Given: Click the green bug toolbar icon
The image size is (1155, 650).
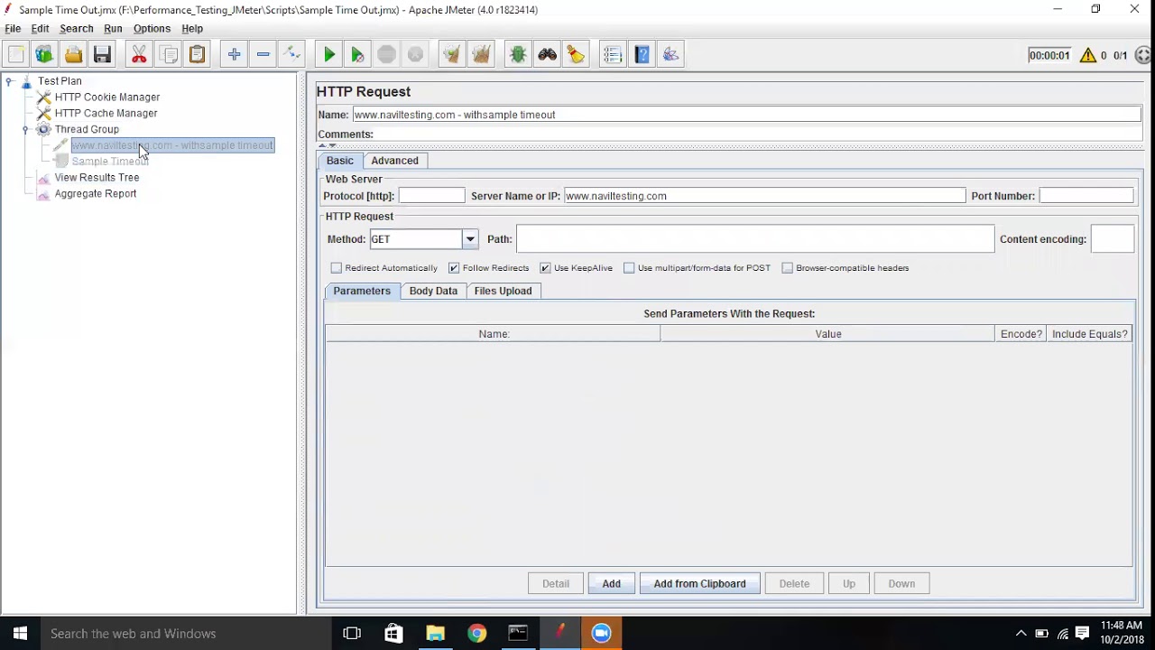Looking at the screenshot, I should coord(518,55).
